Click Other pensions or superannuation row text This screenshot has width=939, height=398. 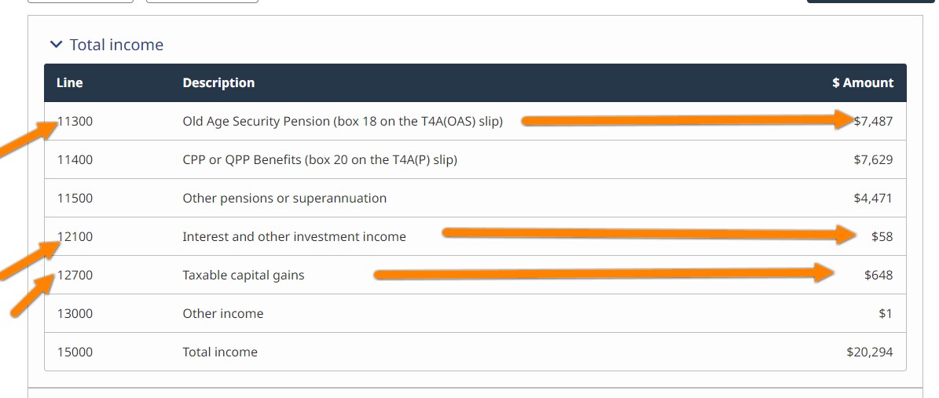point(284,199)
